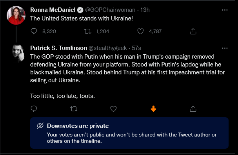Screen dimensions: 238x155
Task: Click the Downvotes are private notice
Action: [129, 133]
